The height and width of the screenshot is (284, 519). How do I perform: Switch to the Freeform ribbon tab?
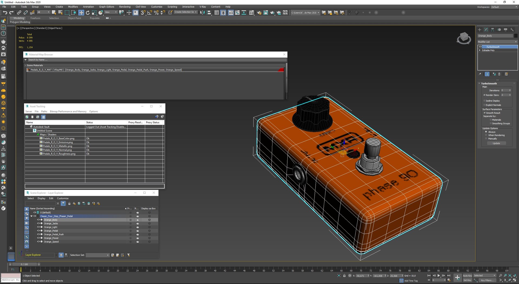[x=35, y=18]
